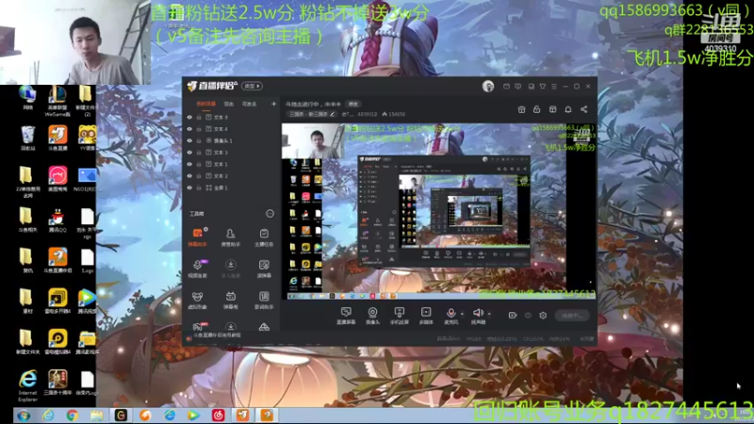754x424 pixels.
Task: Open the hamburger main menu in title bar
Action: pyautogui.click(x=554, y=86)
